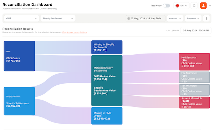The height and width of the screenshot is (130, 214).
Task: Expand the OMS source dropdown
Action: (21, 18)
